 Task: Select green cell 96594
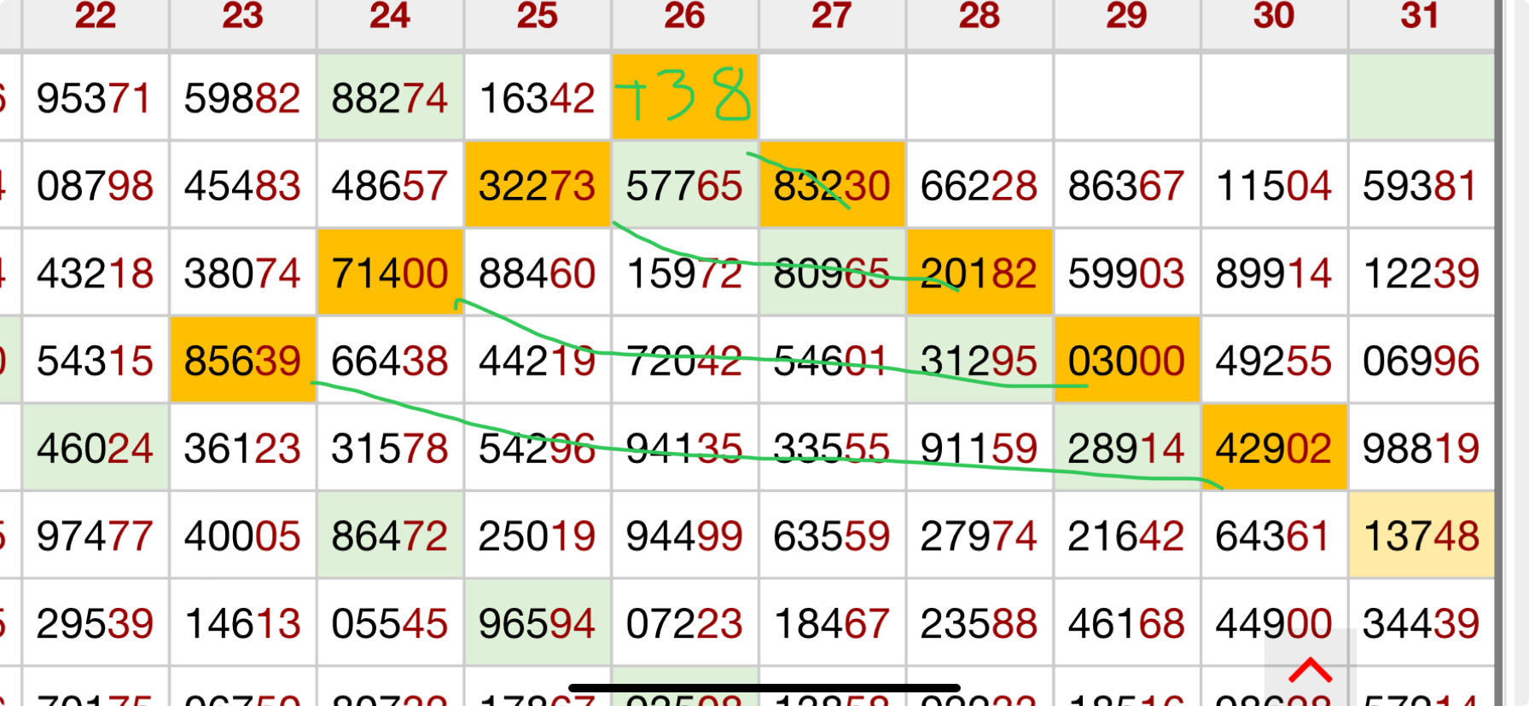[537, 623]
